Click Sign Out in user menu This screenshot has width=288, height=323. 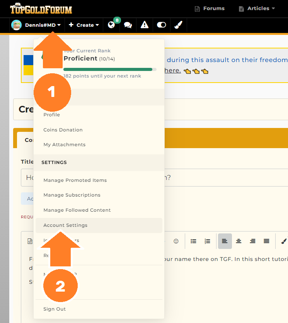[55, 309]
